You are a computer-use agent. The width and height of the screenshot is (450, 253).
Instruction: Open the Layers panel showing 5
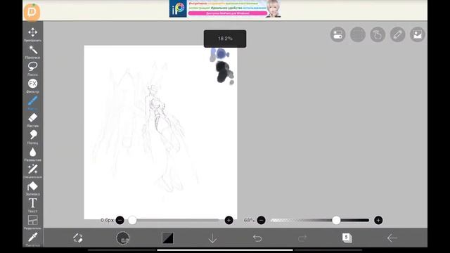click(347, 238)
